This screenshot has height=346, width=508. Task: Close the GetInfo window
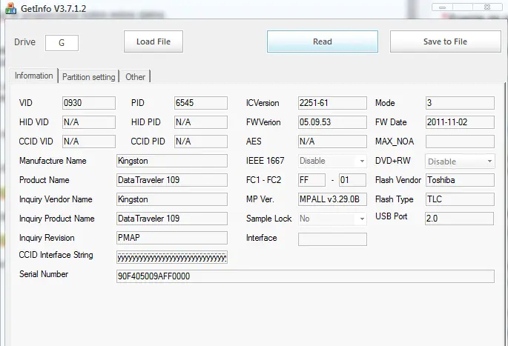point(487,7)
